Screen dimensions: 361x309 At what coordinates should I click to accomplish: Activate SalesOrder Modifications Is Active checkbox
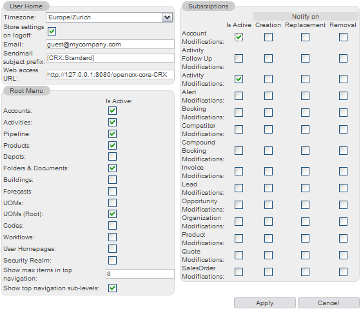point(239,272)
